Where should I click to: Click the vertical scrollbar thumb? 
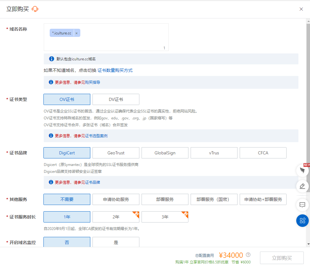pyautogui.click(x=308, y=108)
